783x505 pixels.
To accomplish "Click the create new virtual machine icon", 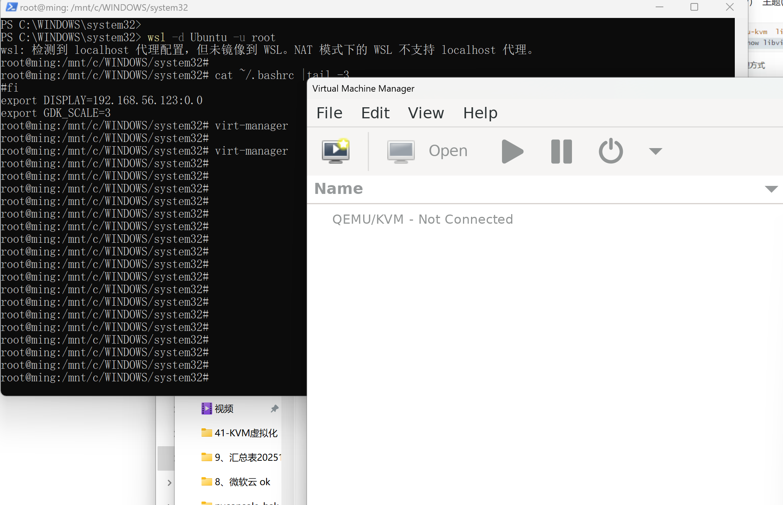I will (335, 151).
